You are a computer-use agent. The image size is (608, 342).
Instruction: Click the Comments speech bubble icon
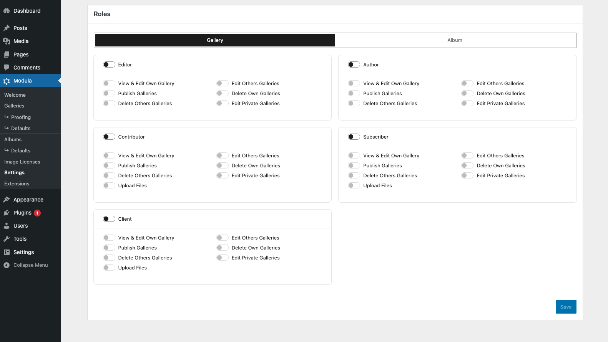[7, 68]
